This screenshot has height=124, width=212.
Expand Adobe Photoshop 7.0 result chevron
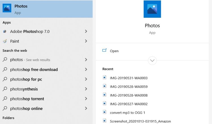pos(86,31)
